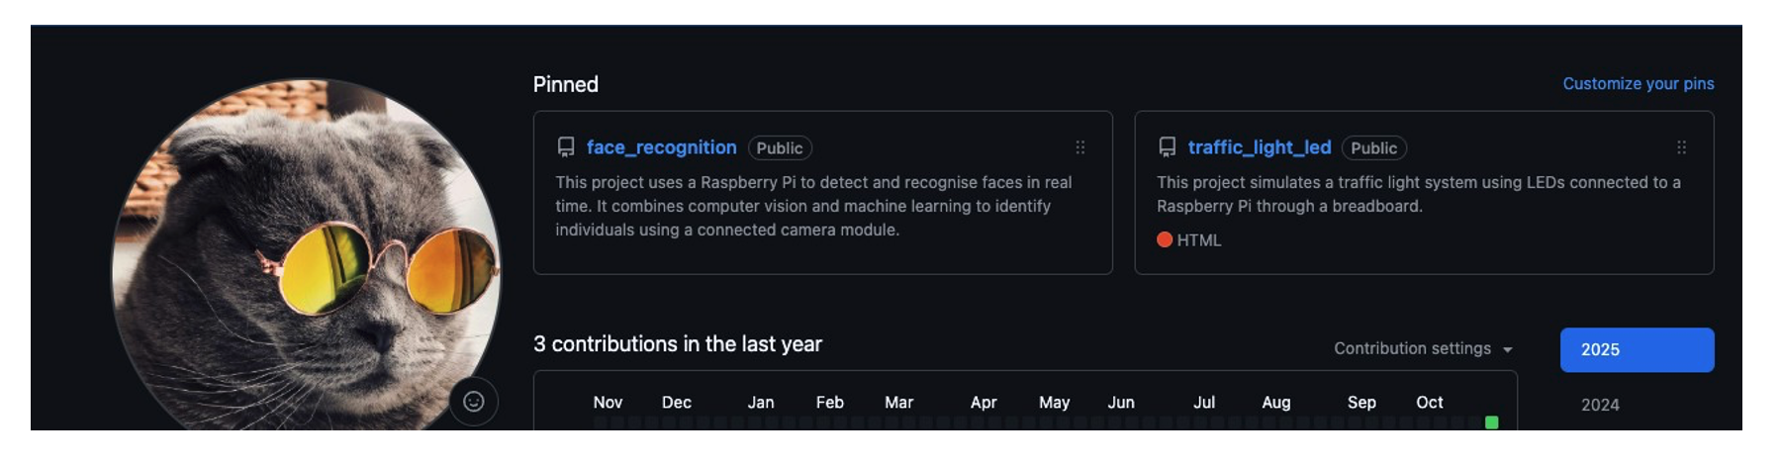
Task: Click the smiley set-status icon on avatar
Action: pos(473,401)
